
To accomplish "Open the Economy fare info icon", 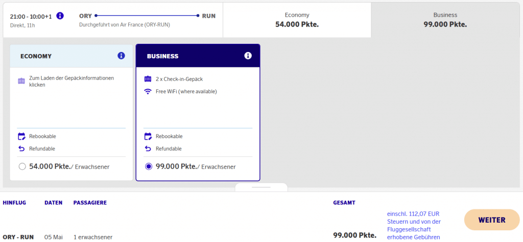I will (121, 56).
